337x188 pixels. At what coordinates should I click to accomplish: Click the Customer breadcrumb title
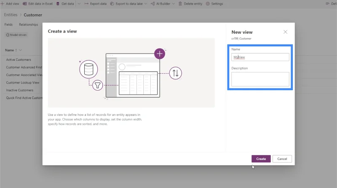pyautogui.click(x=33, y=15)
